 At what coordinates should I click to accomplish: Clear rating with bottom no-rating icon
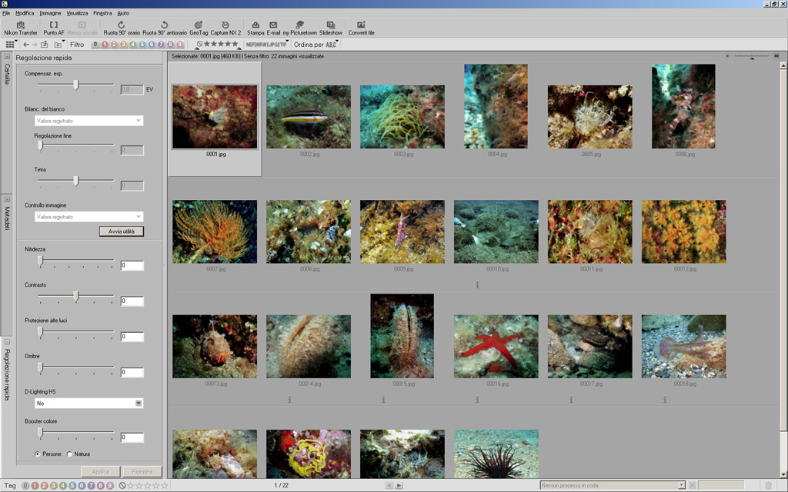(122, 486)
